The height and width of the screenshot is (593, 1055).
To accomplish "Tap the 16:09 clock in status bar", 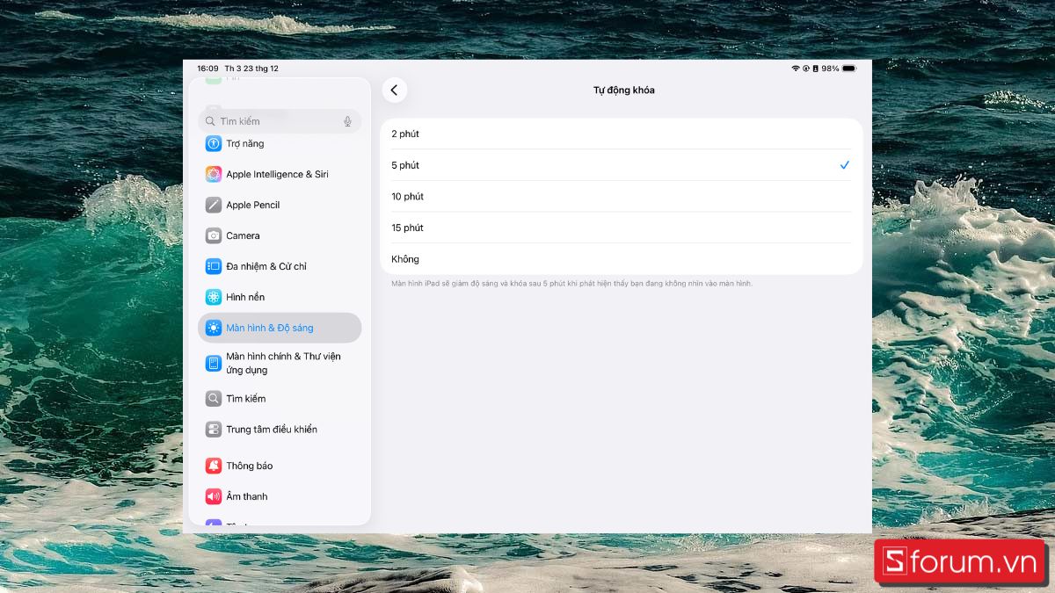I will click(x=207, y=69).
